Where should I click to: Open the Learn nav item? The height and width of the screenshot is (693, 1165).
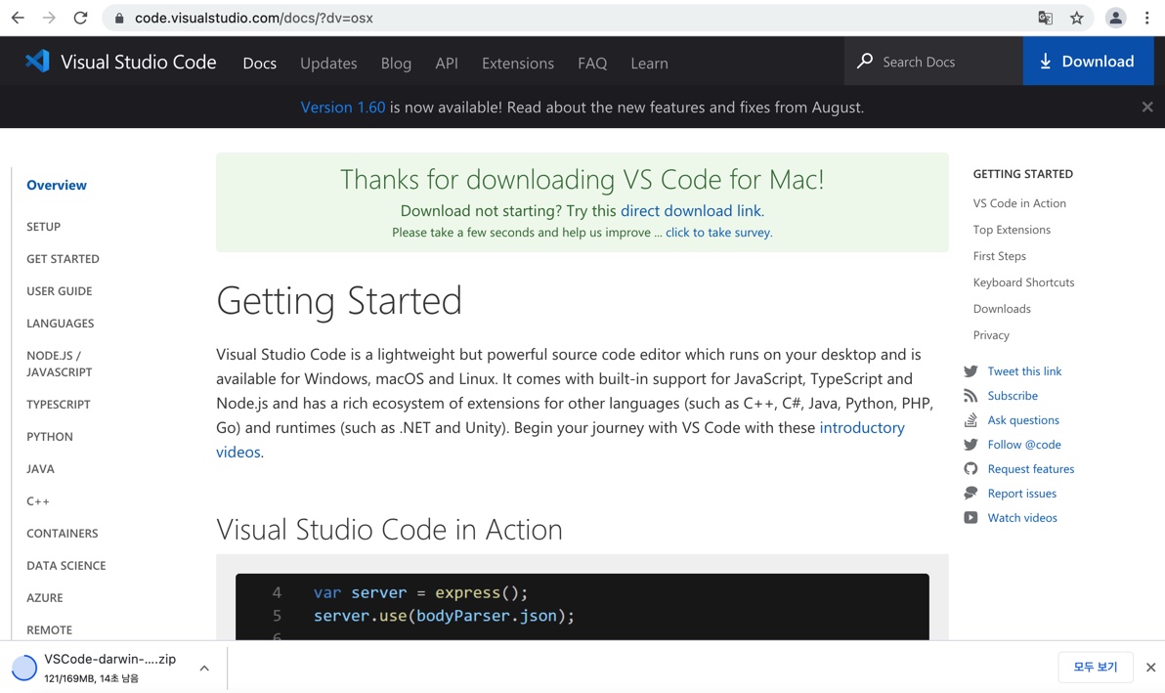pos(649,64)
